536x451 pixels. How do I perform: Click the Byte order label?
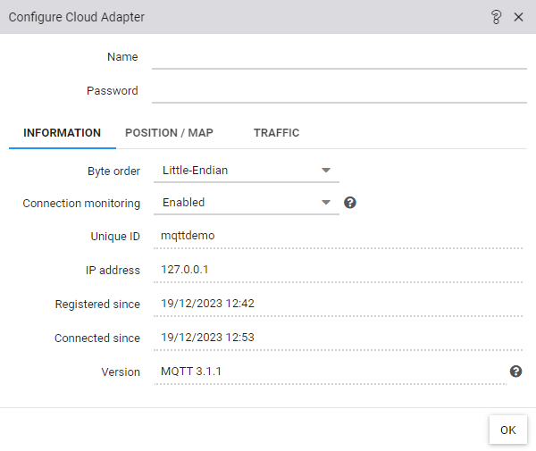(x=113, y=171)
